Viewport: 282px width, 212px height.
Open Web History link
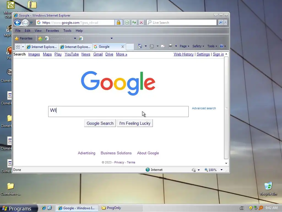point(184,54)
